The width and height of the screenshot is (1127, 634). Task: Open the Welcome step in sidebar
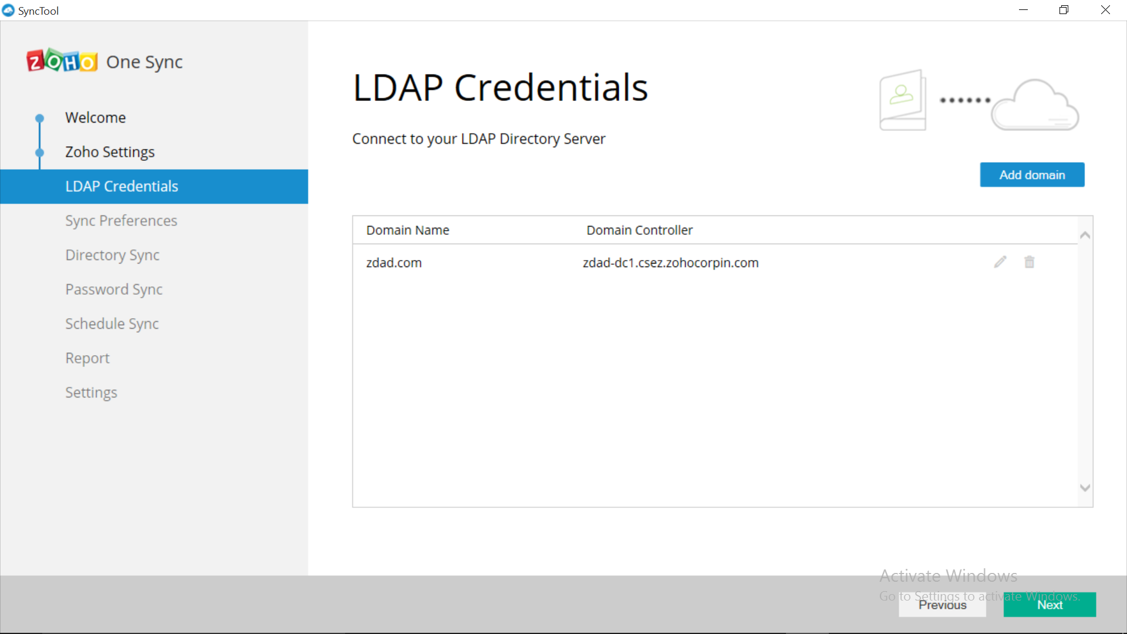point(96,117)
